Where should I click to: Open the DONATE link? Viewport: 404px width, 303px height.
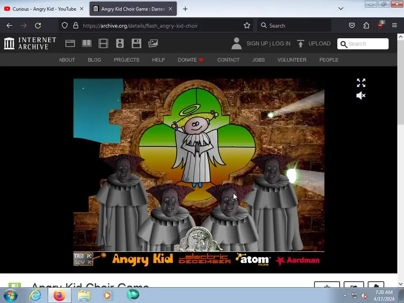(x=191, y=60)
